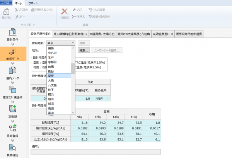Open 設計条件 in the sidebar
The image size is (232, 158).
pyautogui.click(x=13, y=35)
